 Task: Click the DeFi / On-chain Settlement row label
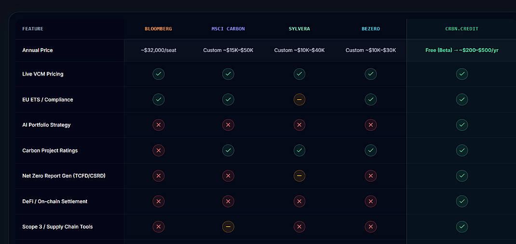54,201
